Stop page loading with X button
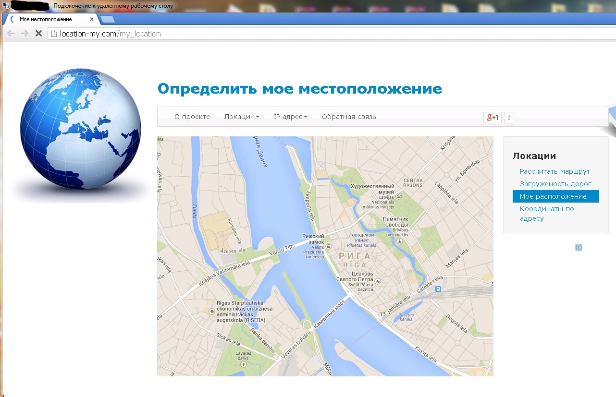Viewport: 616px width, 397px height. (x=39, y=34)
